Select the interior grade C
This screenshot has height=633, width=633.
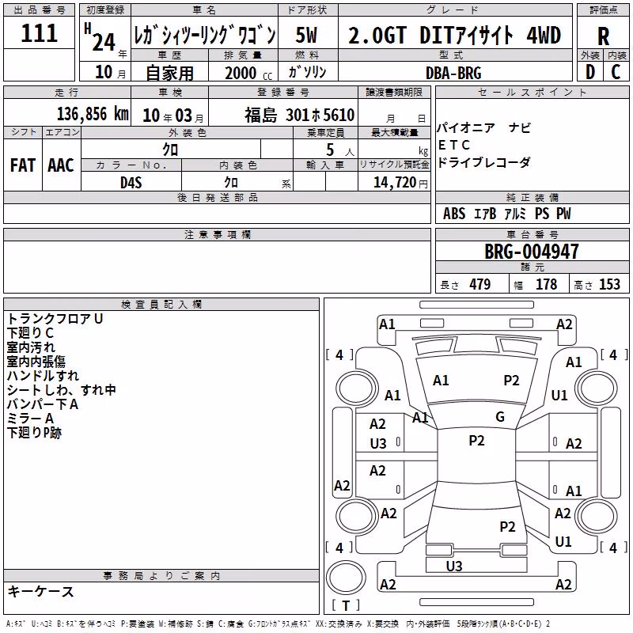click(x=616, y=72)
